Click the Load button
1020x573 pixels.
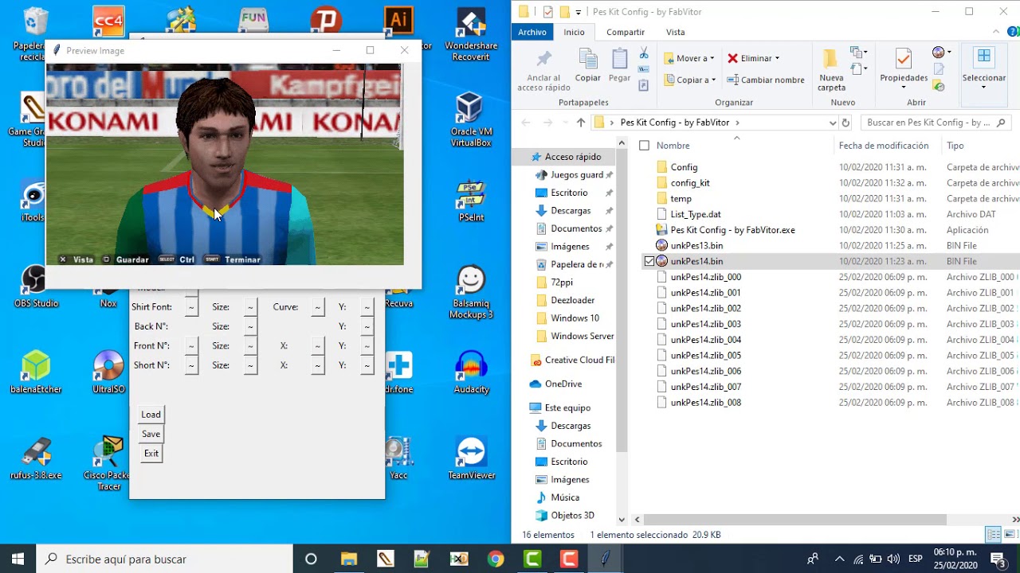[x=151, y=415]
